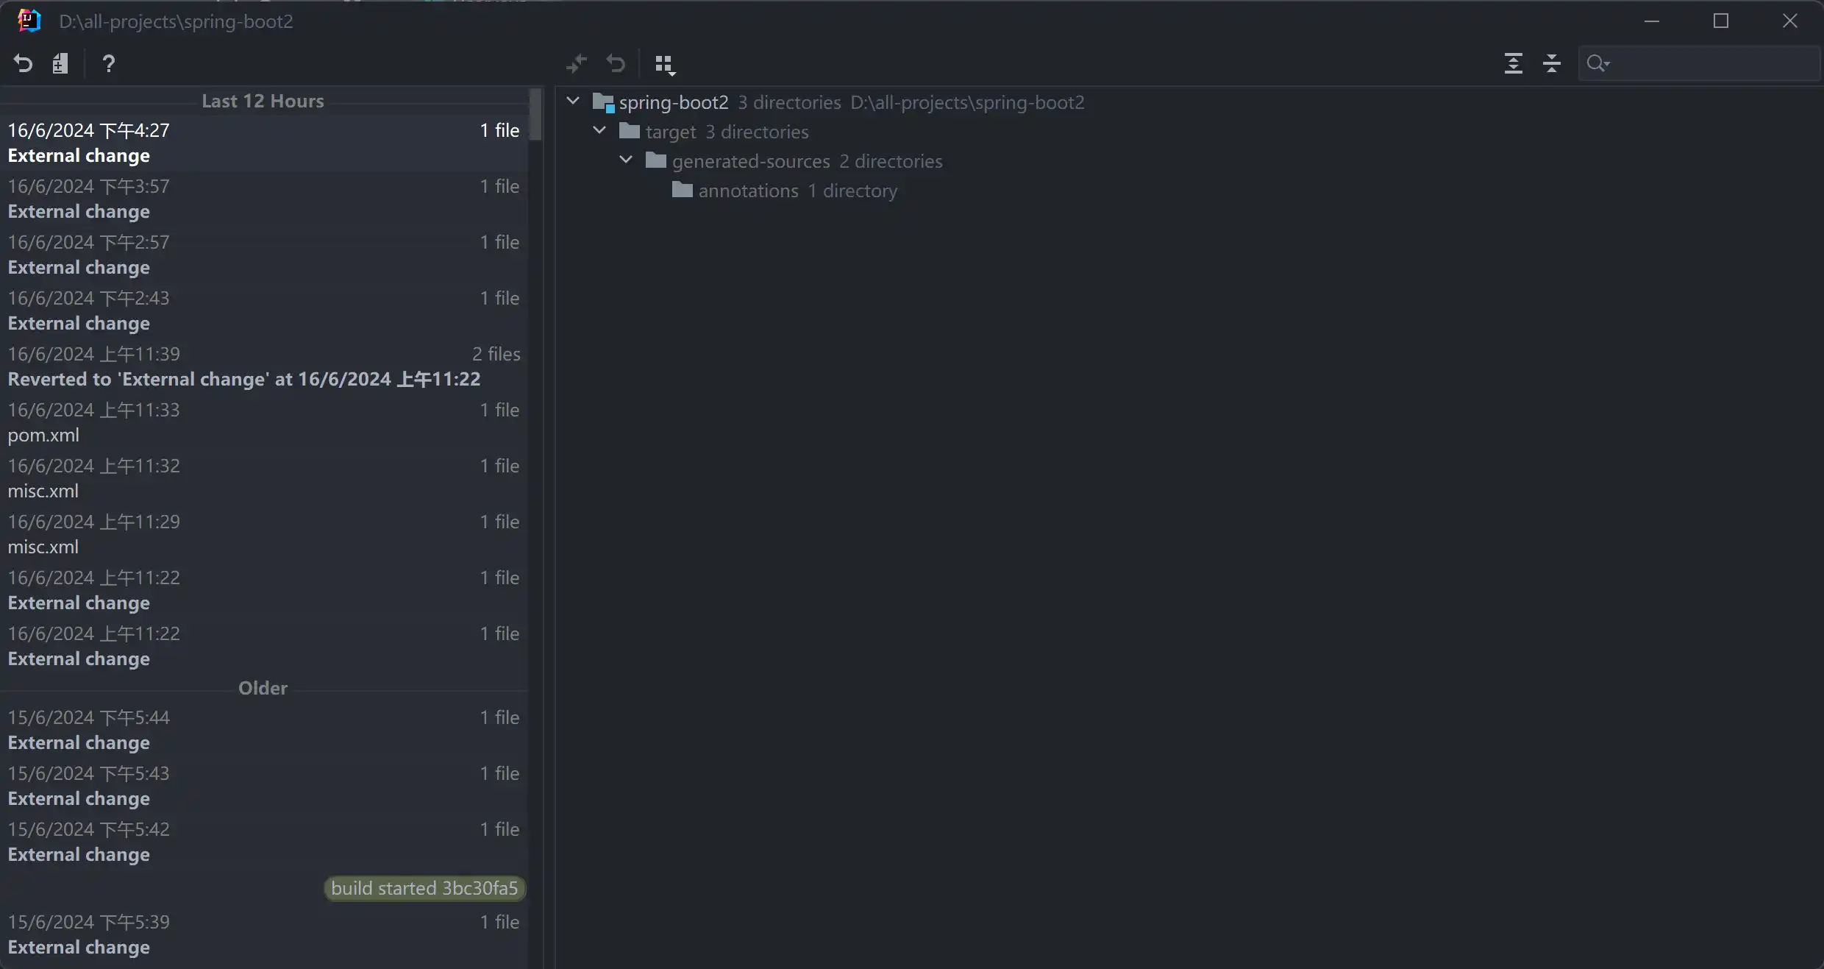Click the spring-boot2 module folder icon
This screenshot has height=969, width=1824.
[603, 102]
